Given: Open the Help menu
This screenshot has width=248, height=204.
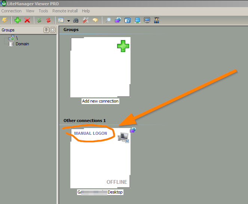Looking at the screenshot, I should (86, 11).
